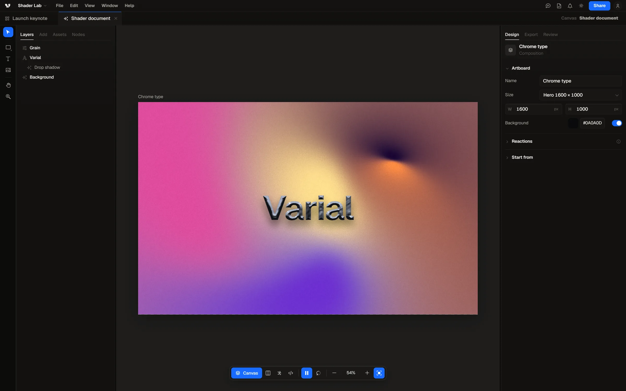Open the node graph view icon
The height and width of the screenshot is (391, 626).
pyautogui.click(x=279, y=373)
